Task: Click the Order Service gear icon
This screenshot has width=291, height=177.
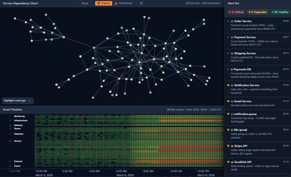Action: (x=232, y=21)
